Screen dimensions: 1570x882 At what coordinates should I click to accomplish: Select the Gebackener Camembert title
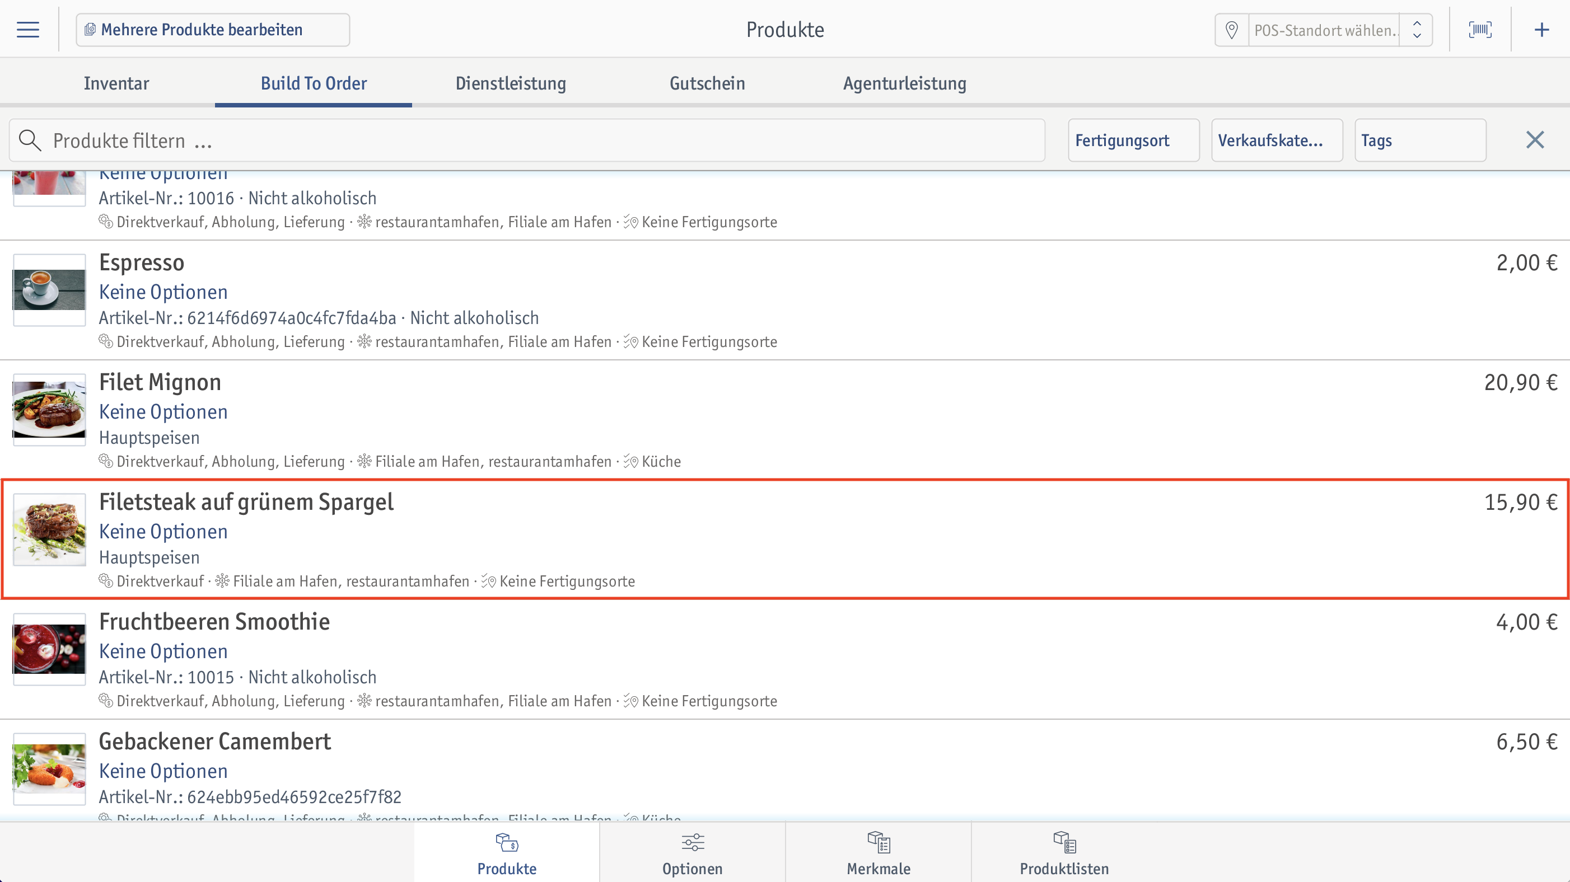(215, 742)
